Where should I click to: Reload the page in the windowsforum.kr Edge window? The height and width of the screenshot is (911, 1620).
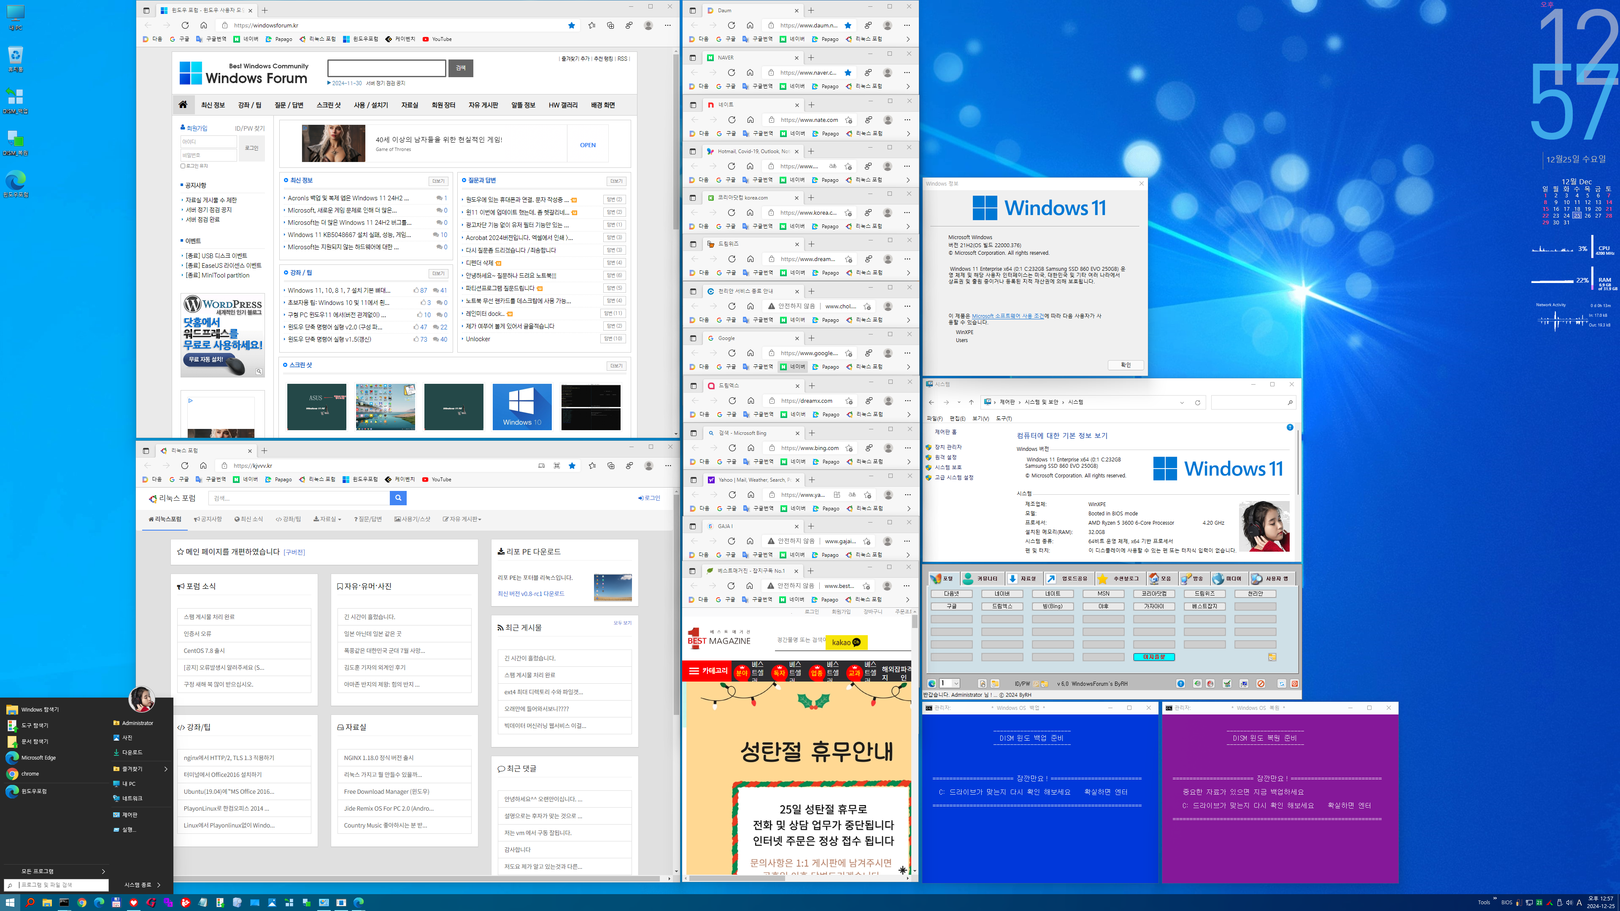click(185, 25)
